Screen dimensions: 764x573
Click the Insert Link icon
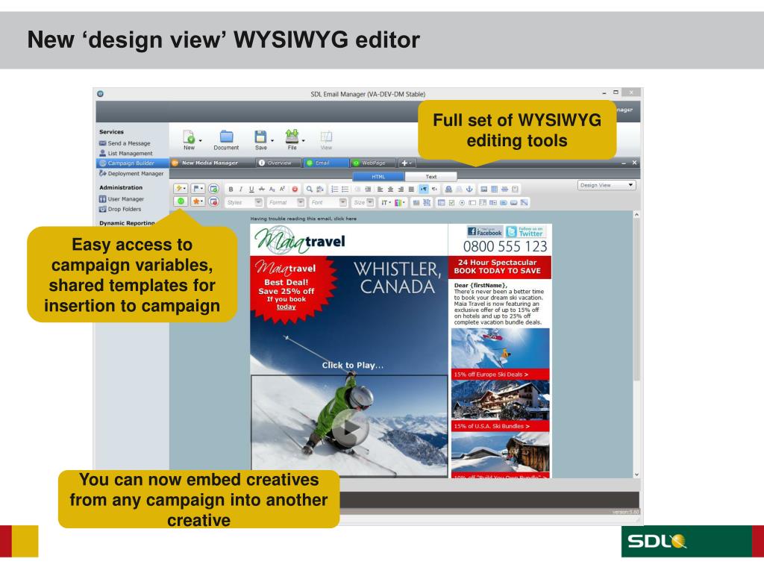[448, 189]
